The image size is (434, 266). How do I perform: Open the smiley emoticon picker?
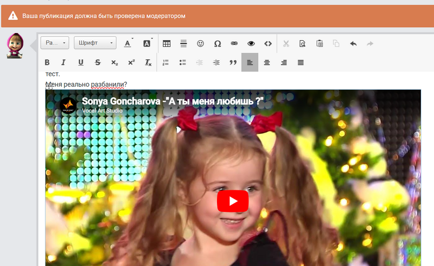click(x=200, y=43)
